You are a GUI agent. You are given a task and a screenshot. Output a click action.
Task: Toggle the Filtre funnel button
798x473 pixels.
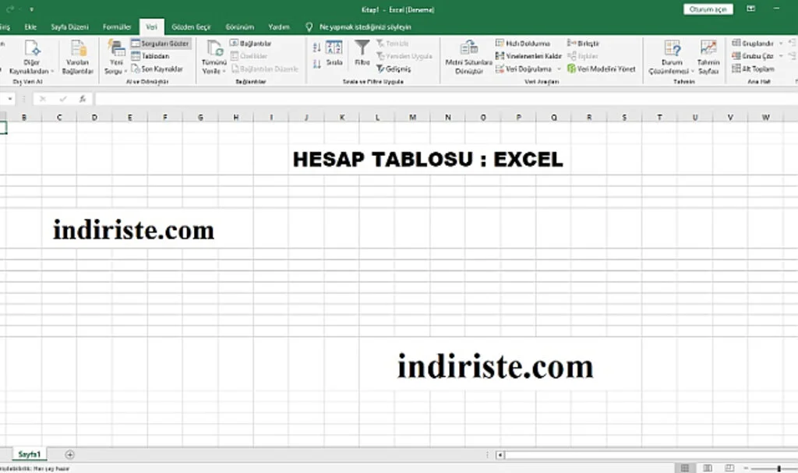[x=362, y=52]
